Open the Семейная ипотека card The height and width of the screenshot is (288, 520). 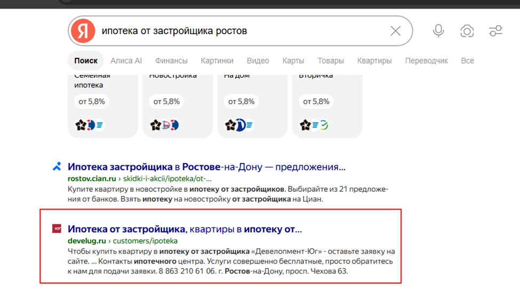click(103, 106)
